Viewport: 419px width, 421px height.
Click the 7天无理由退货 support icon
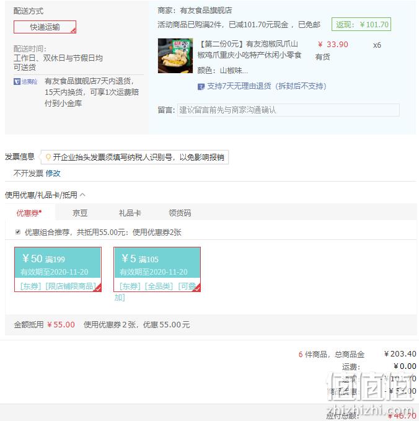[201, 86]
